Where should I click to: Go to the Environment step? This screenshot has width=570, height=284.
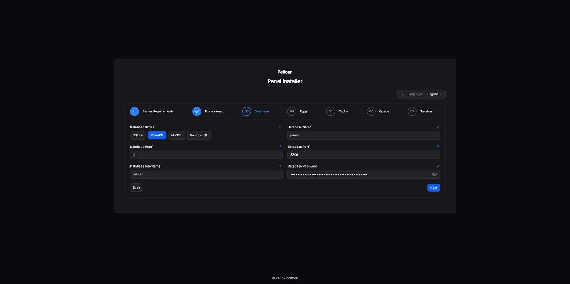click(214, 111)
